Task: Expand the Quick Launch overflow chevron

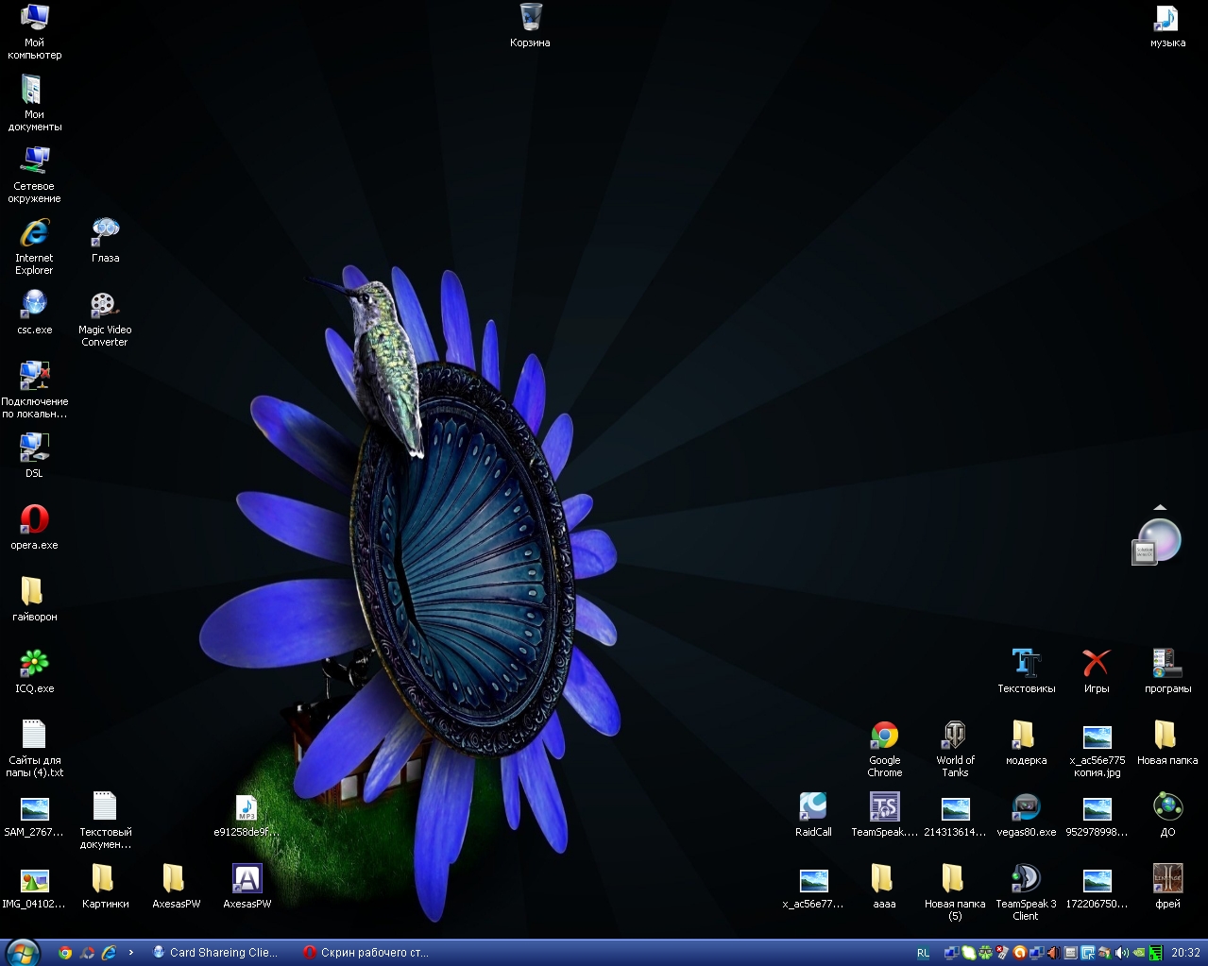Action: 130,953
